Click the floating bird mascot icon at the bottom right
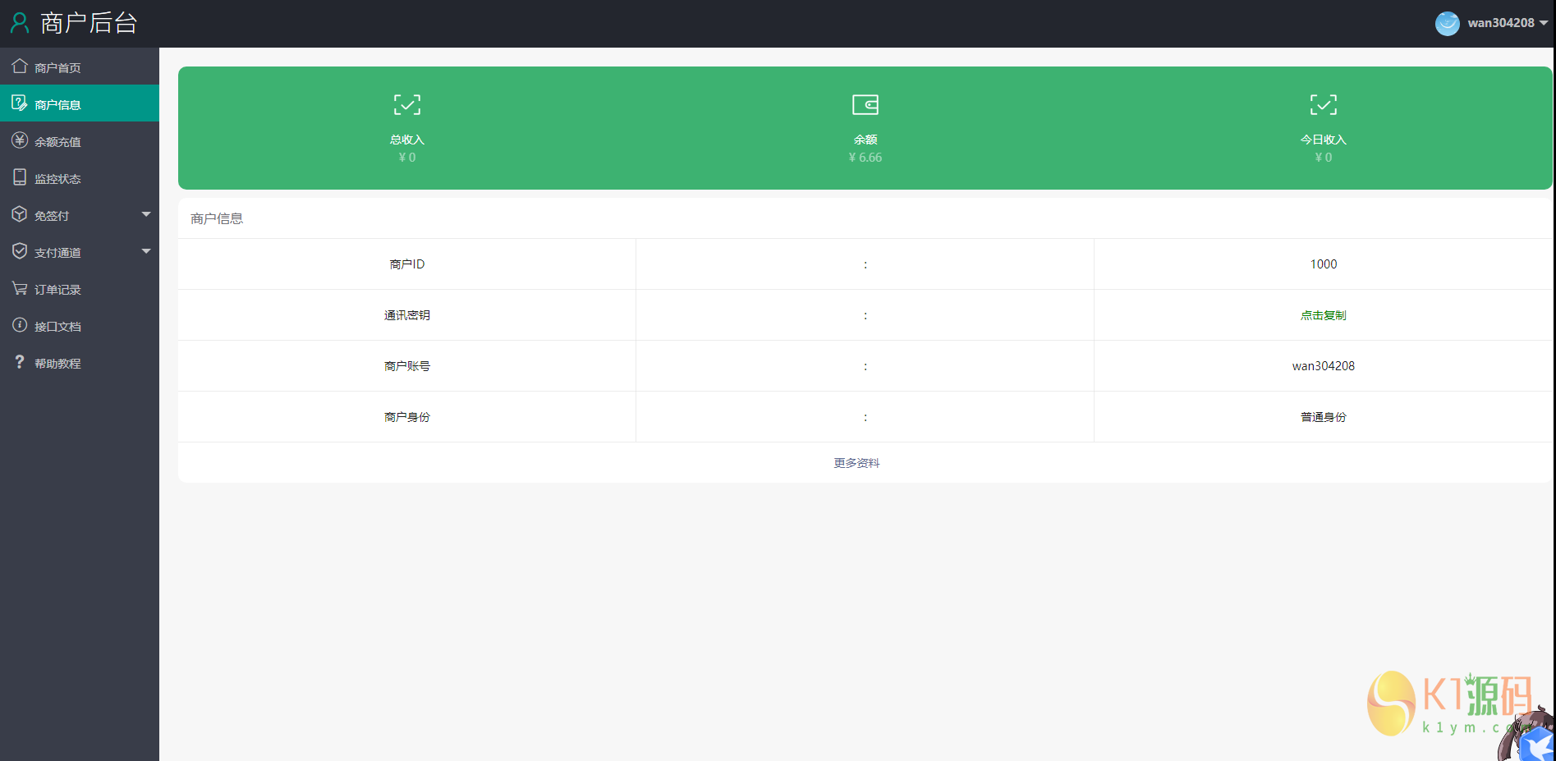Viewport: 1556px width, 761px height. [x=1535, y=744]
